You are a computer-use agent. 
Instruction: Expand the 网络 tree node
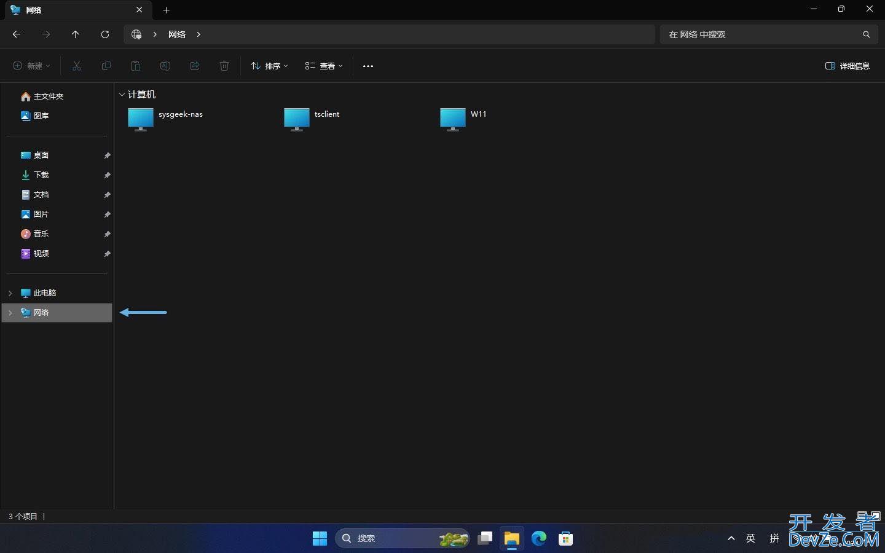coord(10,313)
